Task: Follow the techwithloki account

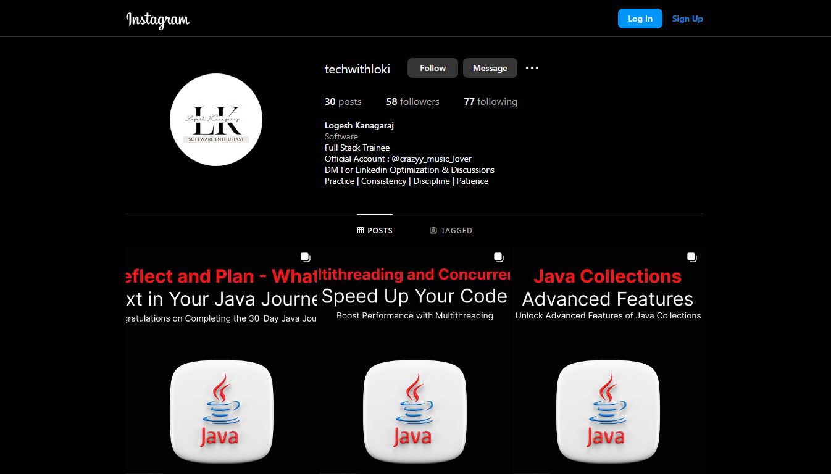Action: [433, 68]
